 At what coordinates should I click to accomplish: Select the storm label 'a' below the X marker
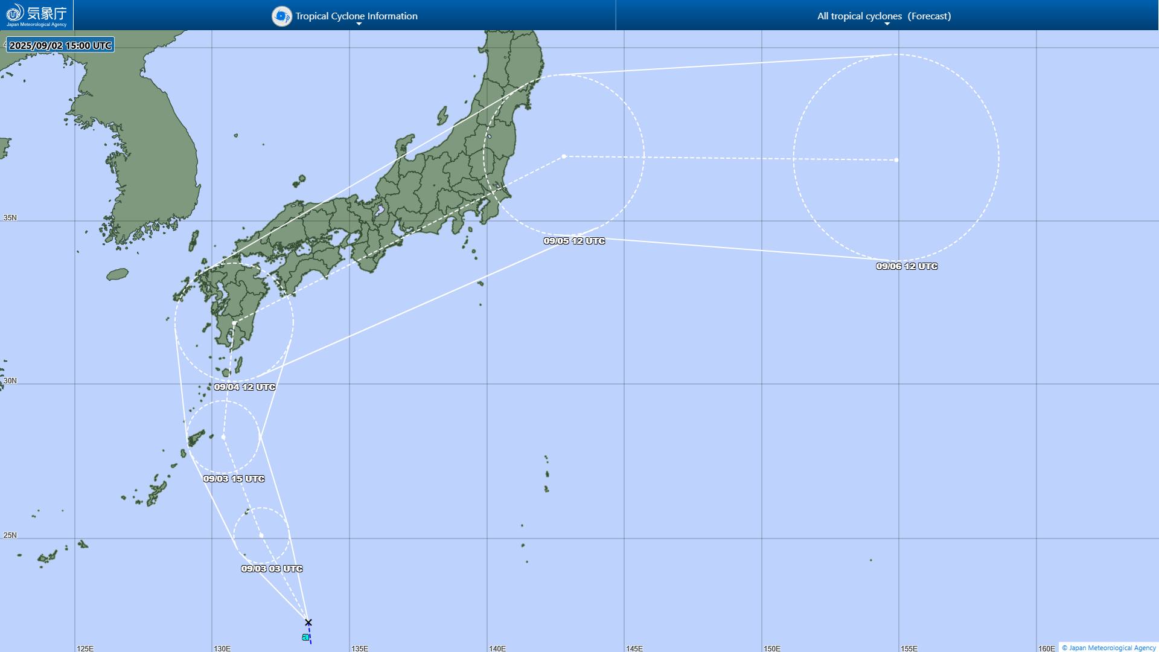(305, 636)
